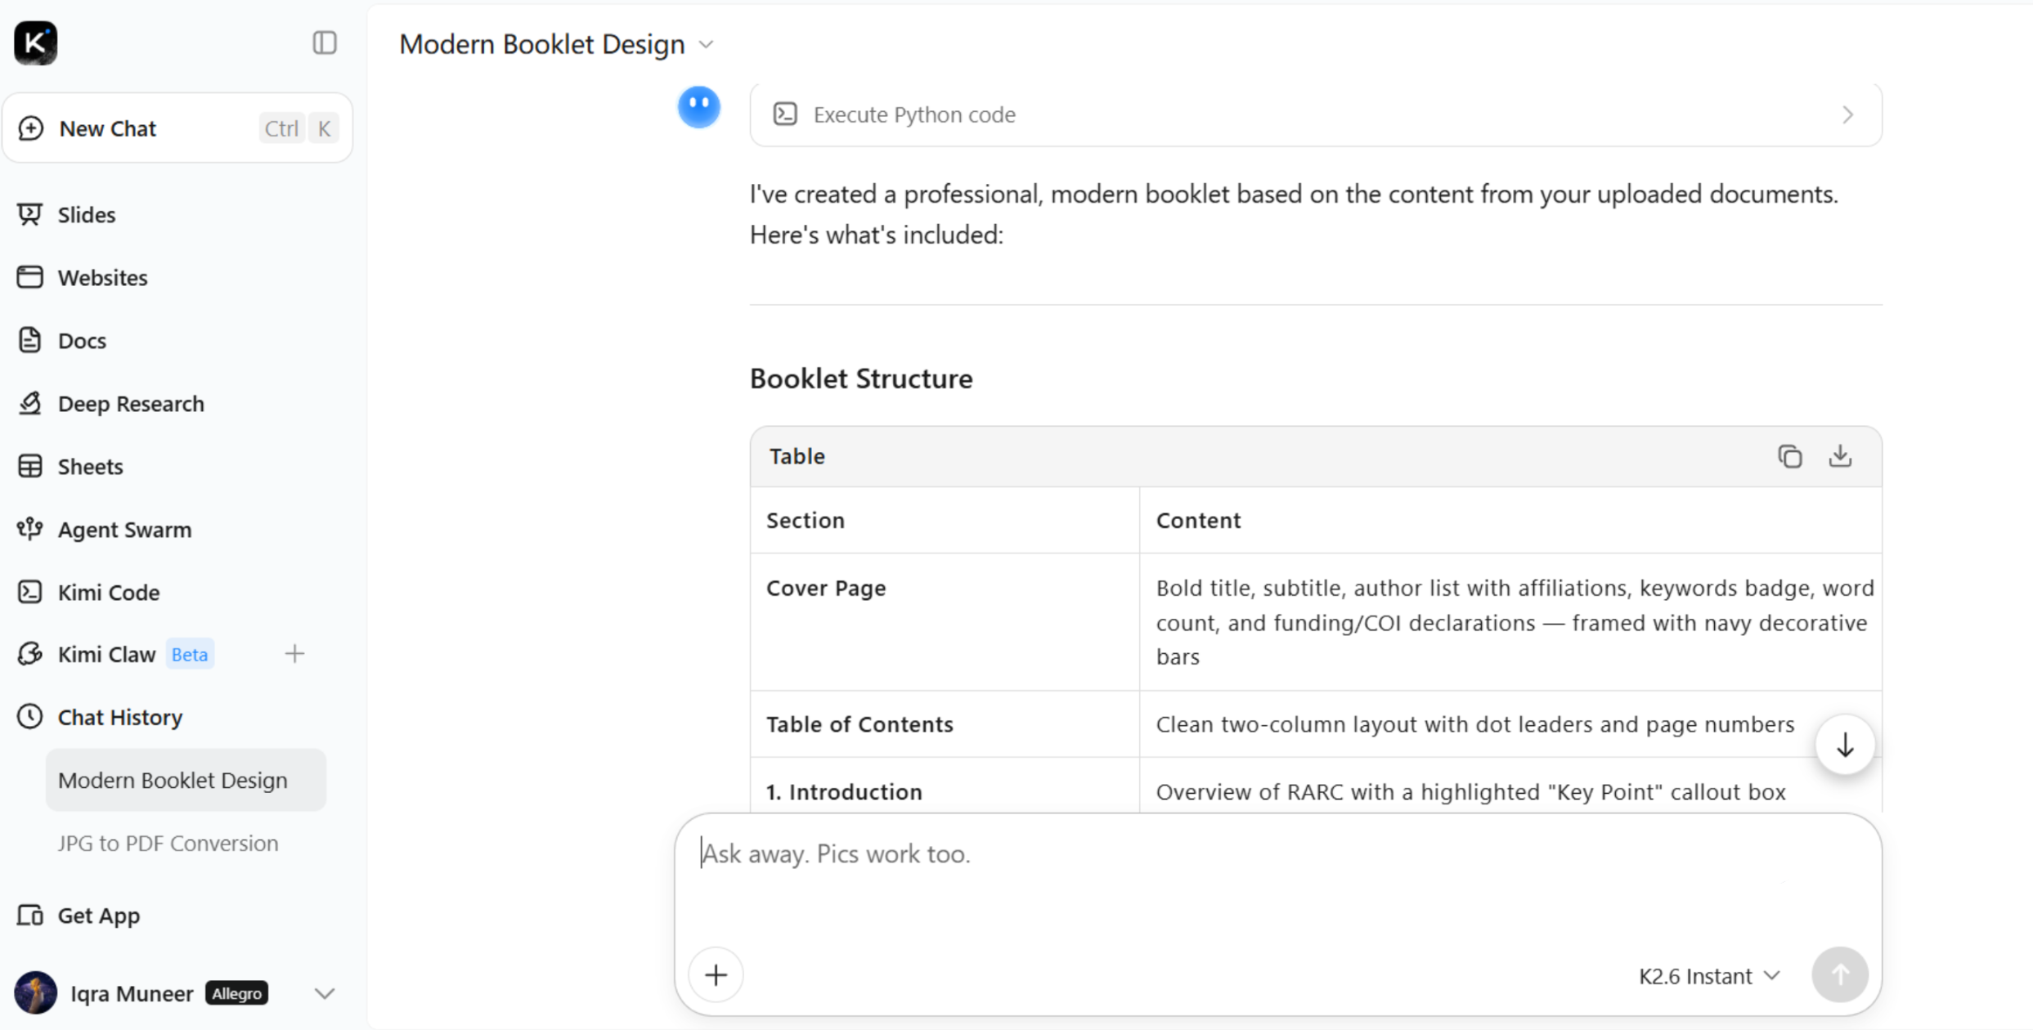The width and height of the screenshot is (2033, 1030).
Task: Copy the table with the copy icon
Action: (1789, 456)
